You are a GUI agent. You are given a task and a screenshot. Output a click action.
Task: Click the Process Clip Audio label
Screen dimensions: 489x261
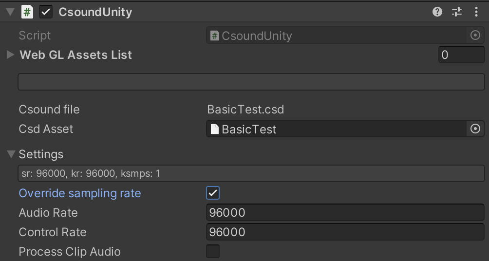[x=70, y=252]
